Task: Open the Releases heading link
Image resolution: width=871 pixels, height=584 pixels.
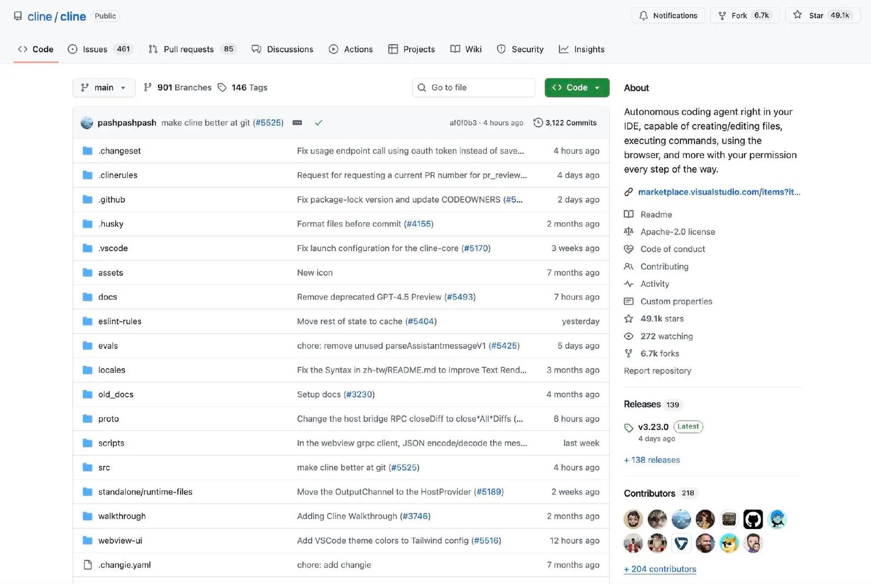Action: [642, 404]
